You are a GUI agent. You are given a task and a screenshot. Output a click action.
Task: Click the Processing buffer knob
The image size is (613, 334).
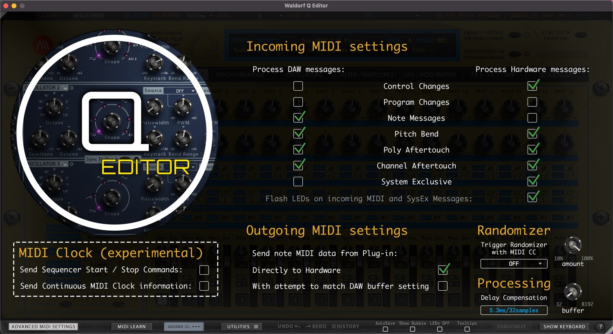[x=573, y=292]
